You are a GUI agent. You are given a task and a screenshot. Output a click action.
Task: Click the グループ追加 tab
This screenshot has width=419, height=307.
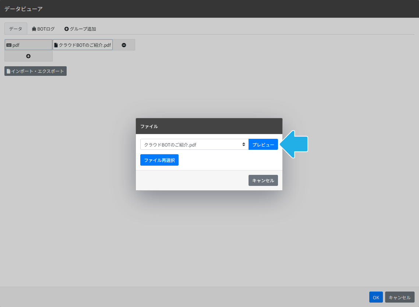pos(80,29)
